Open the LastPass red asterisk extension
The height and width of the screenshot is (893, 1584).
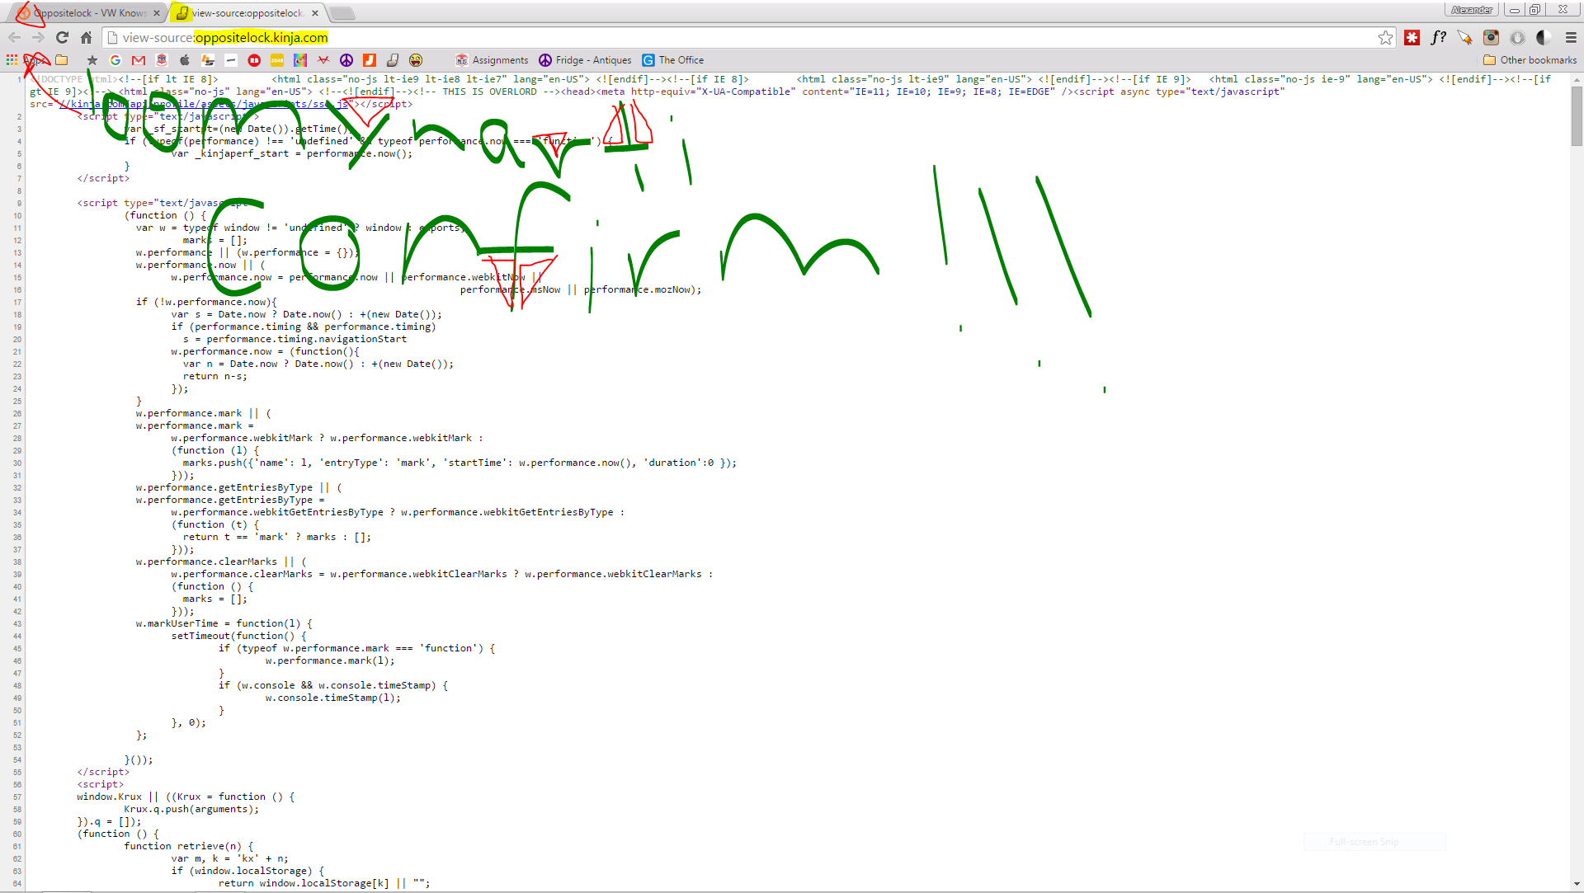point(1412,38)
